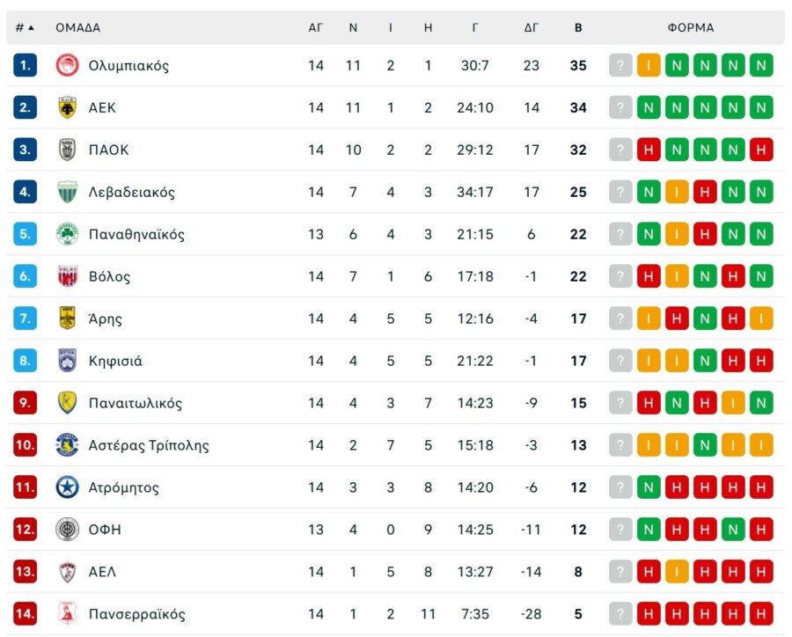The height and width of the screenshot is (637, 792).
Task: Open the Πανσερραϊκός team name link
Action: point(136,614)
